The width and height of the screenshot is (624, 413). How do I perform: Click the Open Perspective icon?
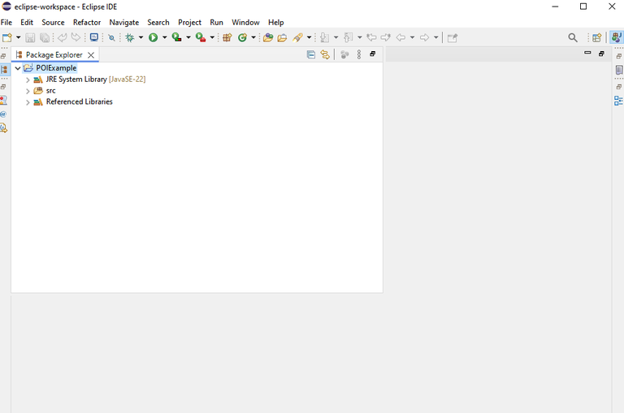pyautogui.click(x=596, y=38)
